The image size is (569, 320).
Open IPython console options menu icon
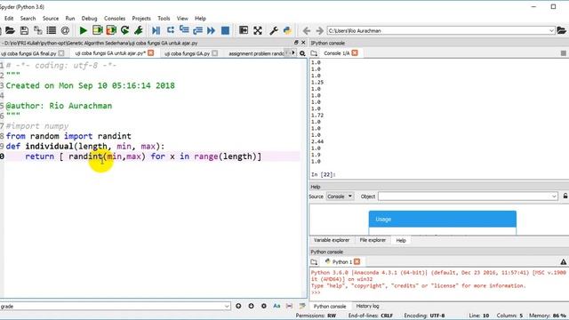[x=563, y=53]
